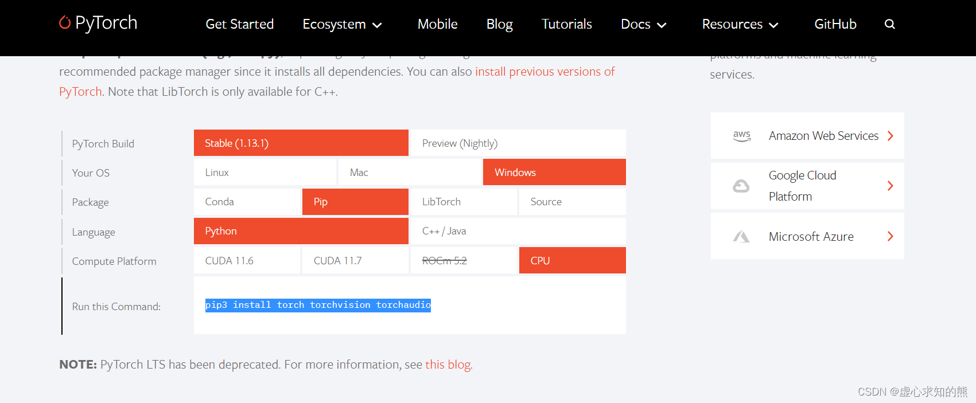Open Get Started in navigation
This screenshot has height=403, width=976.
240,24
